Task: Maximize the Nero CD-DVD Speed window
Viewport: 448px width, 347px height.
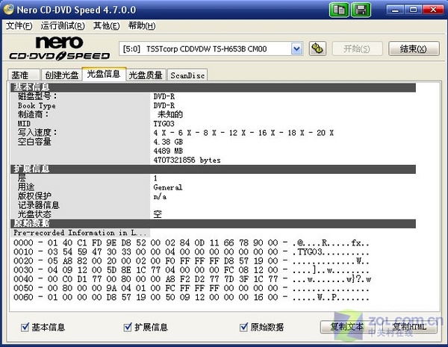Action: point(414,10)
